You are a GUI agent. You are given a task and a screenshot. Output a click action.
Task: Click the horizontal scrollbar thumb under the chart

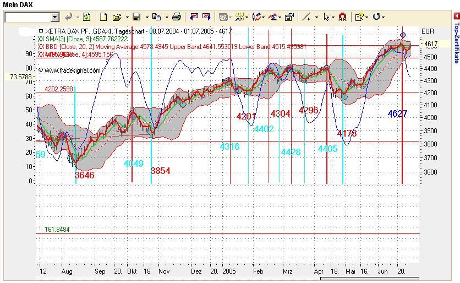tap(370, 278)
